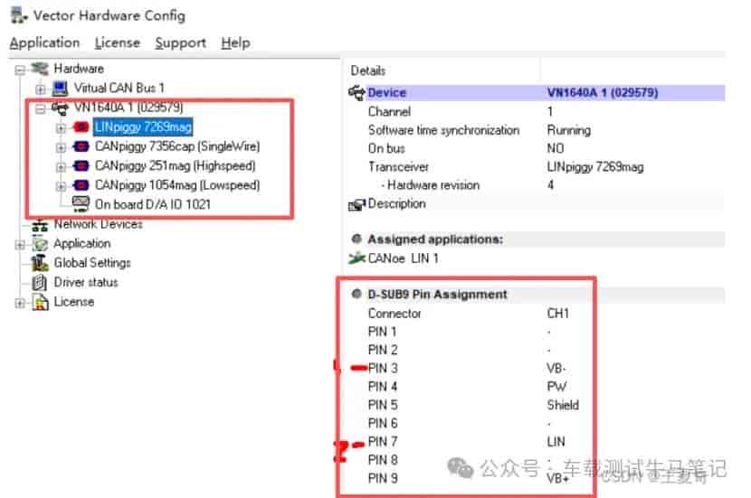
Task: Select On board D/A IO 1021
Action: [x=153, y=204]
